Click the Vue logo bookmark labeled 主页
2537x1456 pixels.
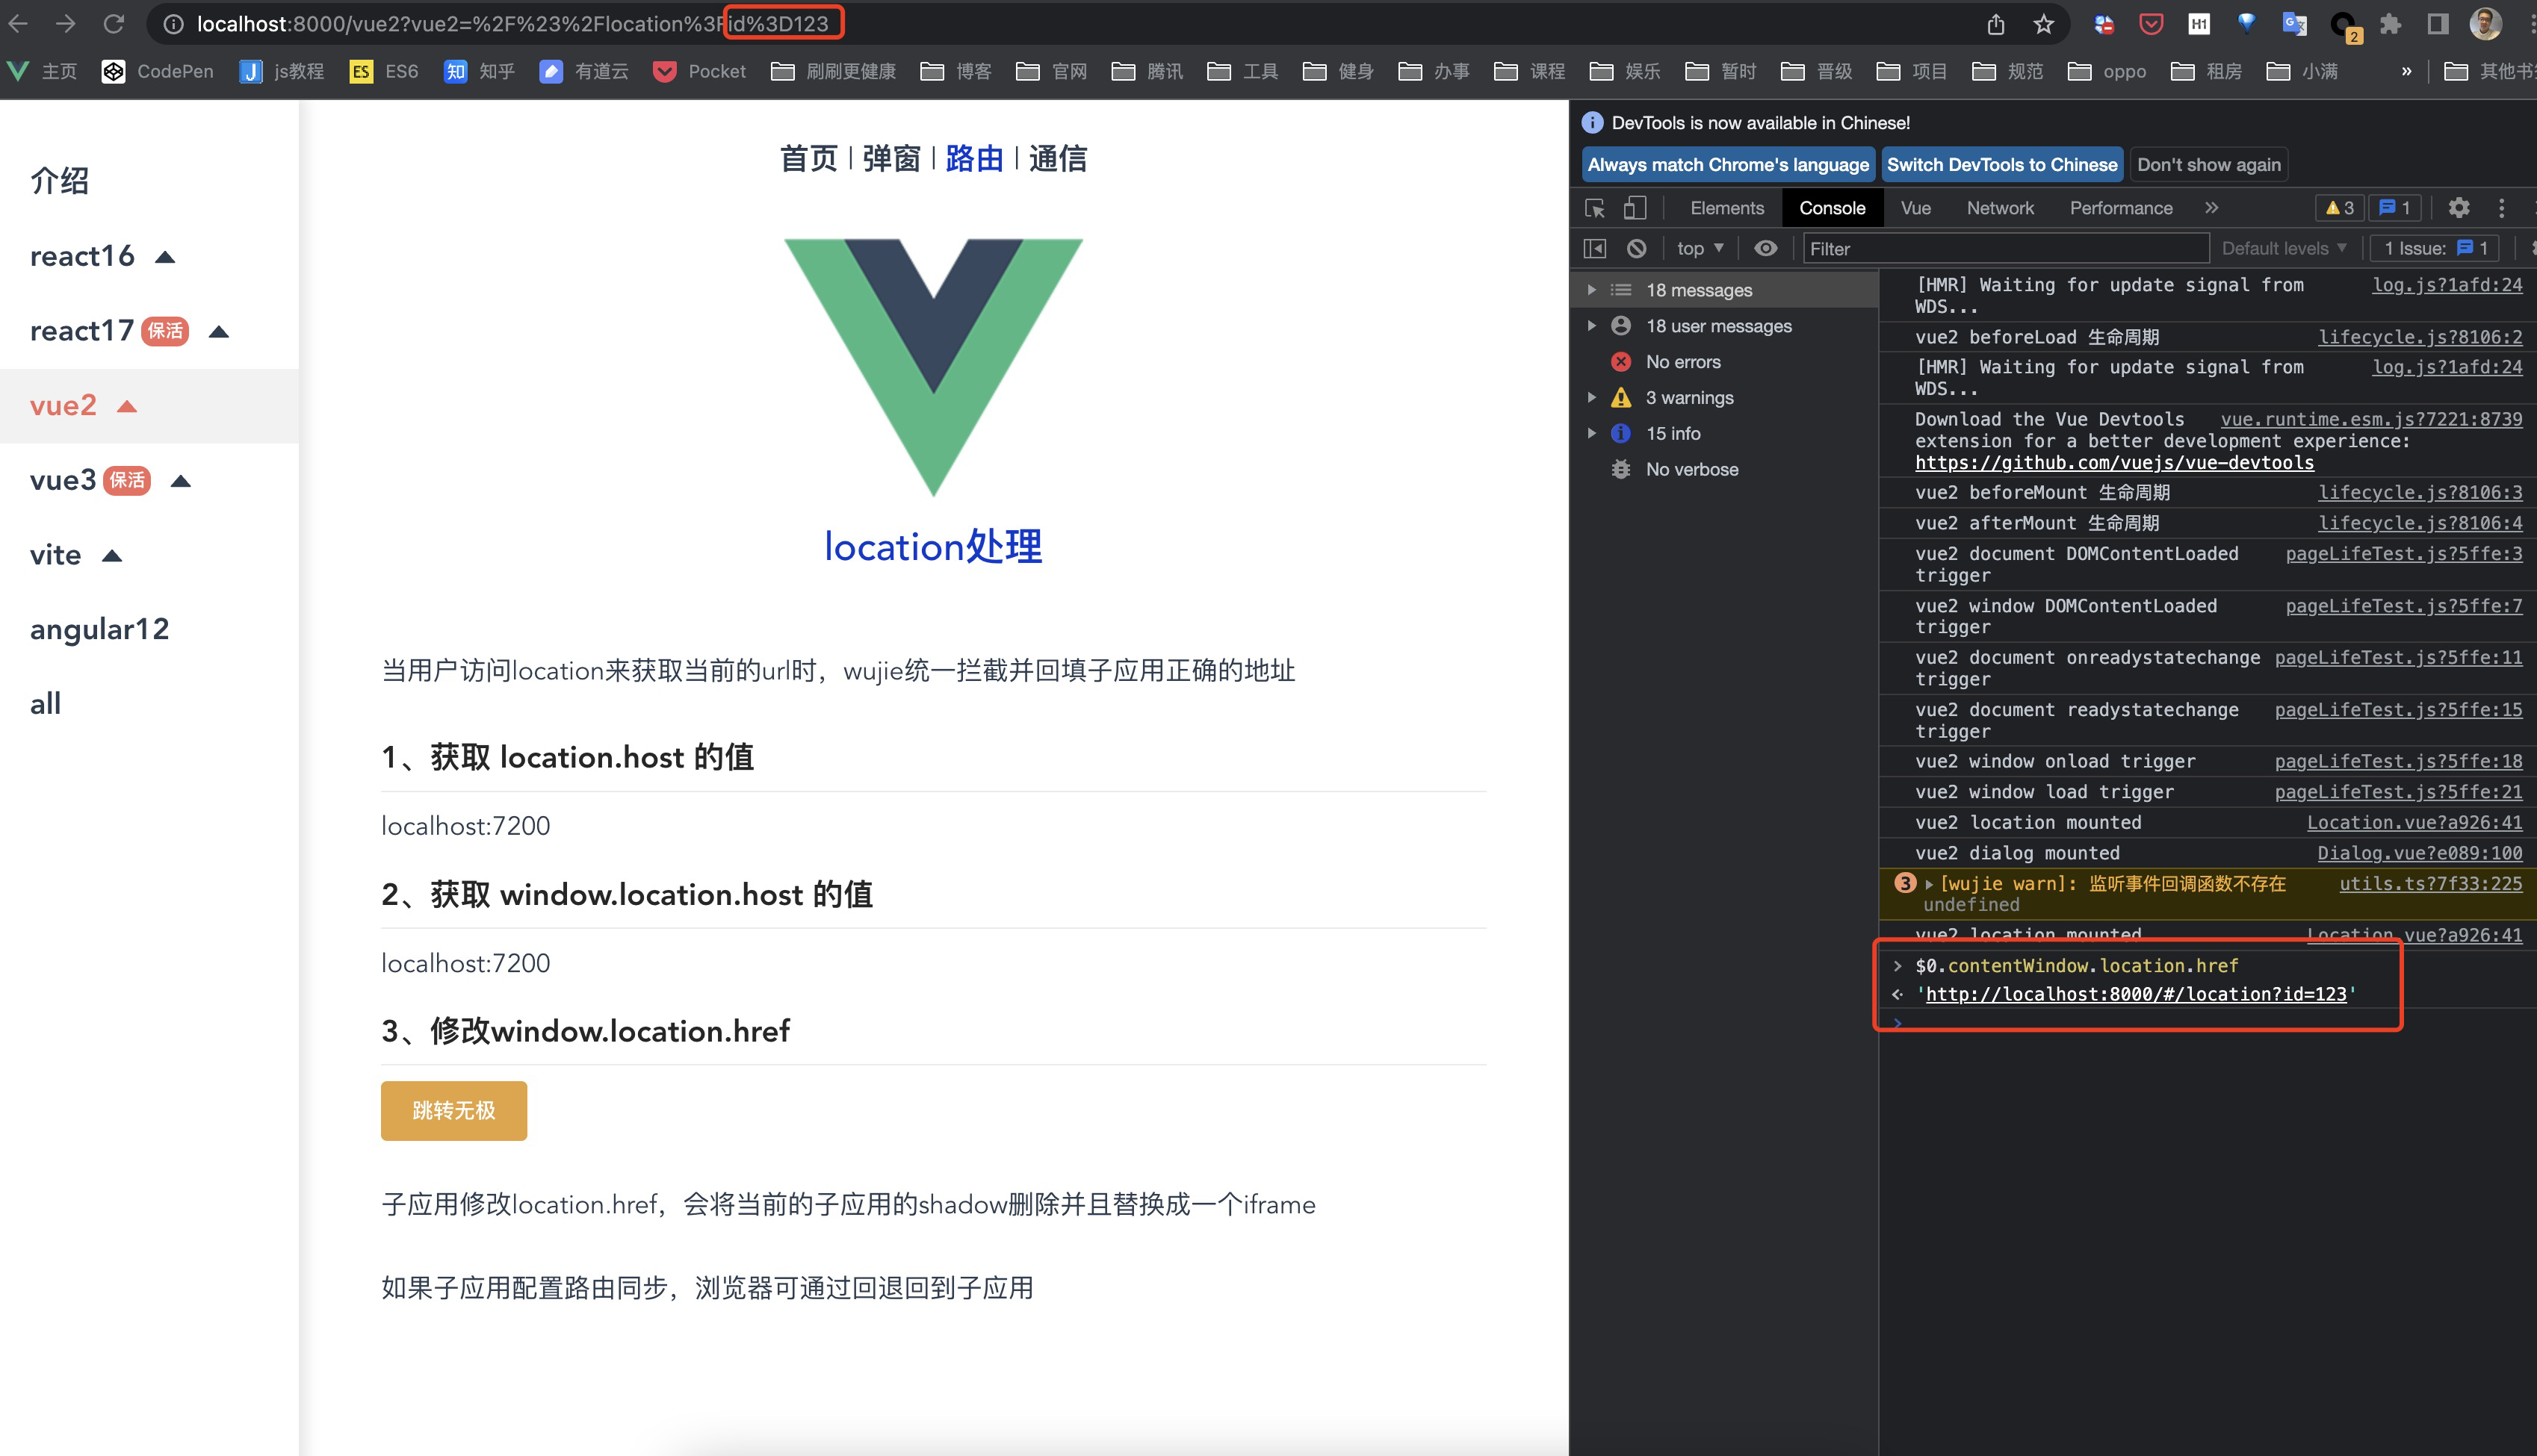tap(40, 71)
